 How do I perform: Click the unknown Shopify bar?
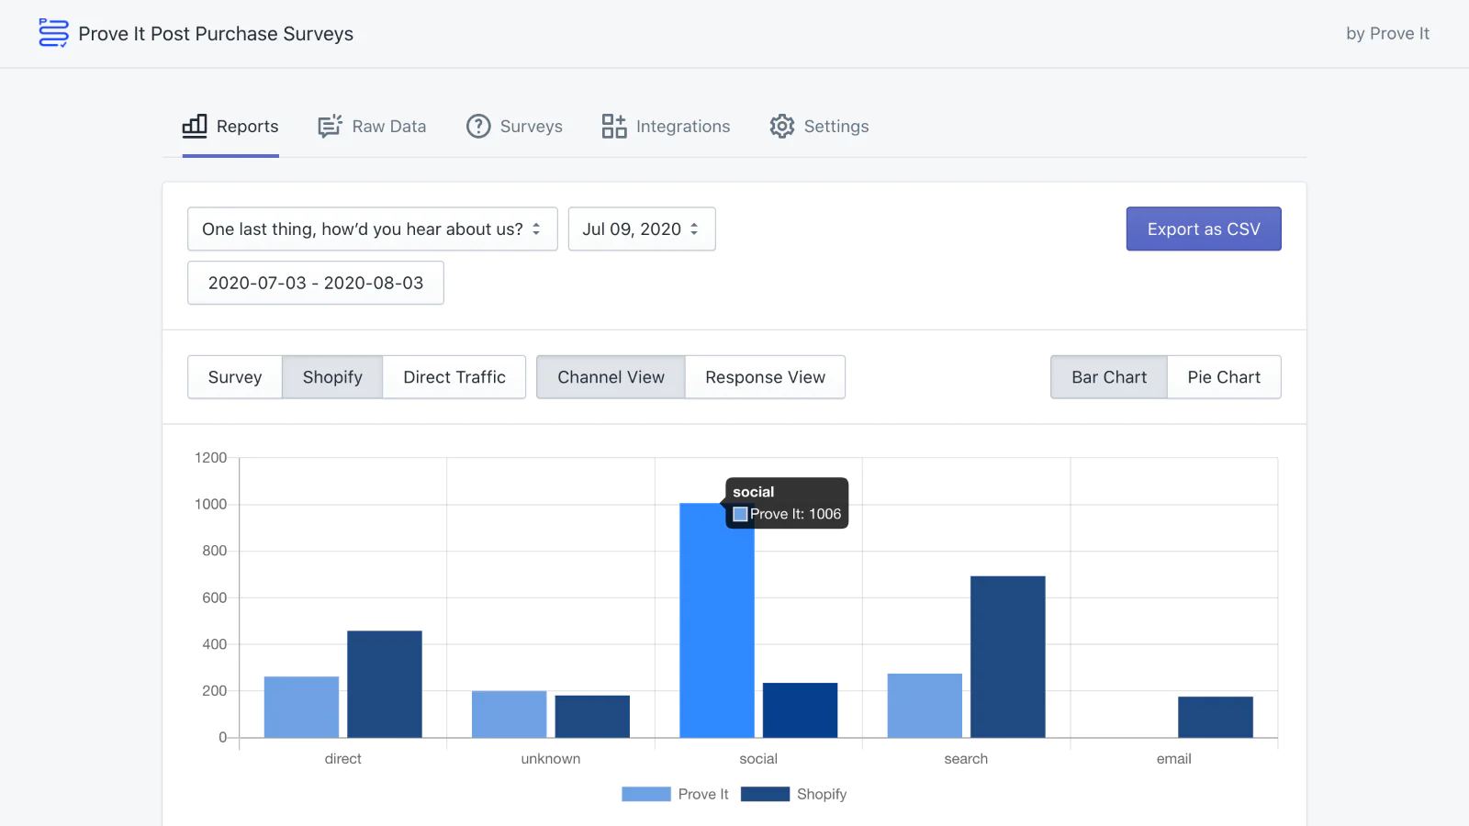pyautogui.click(x=592, y=717)
